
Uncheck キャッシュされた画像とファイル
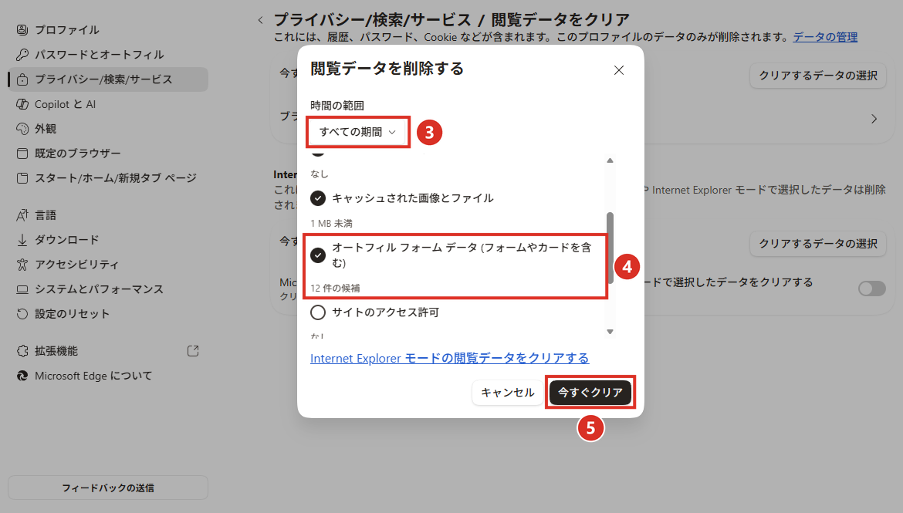(318, 198)
